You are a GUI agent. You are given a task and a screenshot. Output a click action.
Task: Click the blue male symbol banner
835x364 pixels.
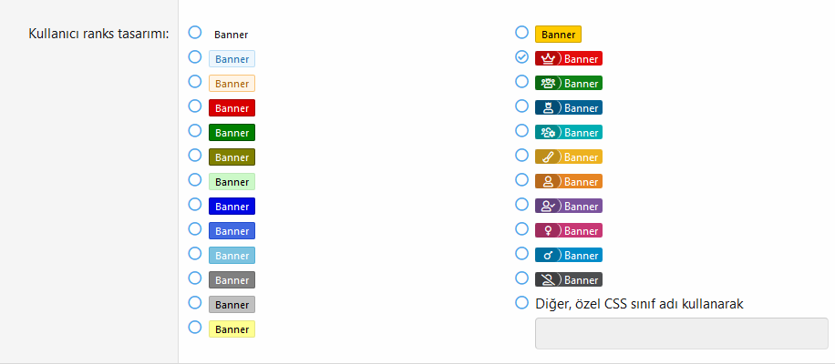[568, 256]
